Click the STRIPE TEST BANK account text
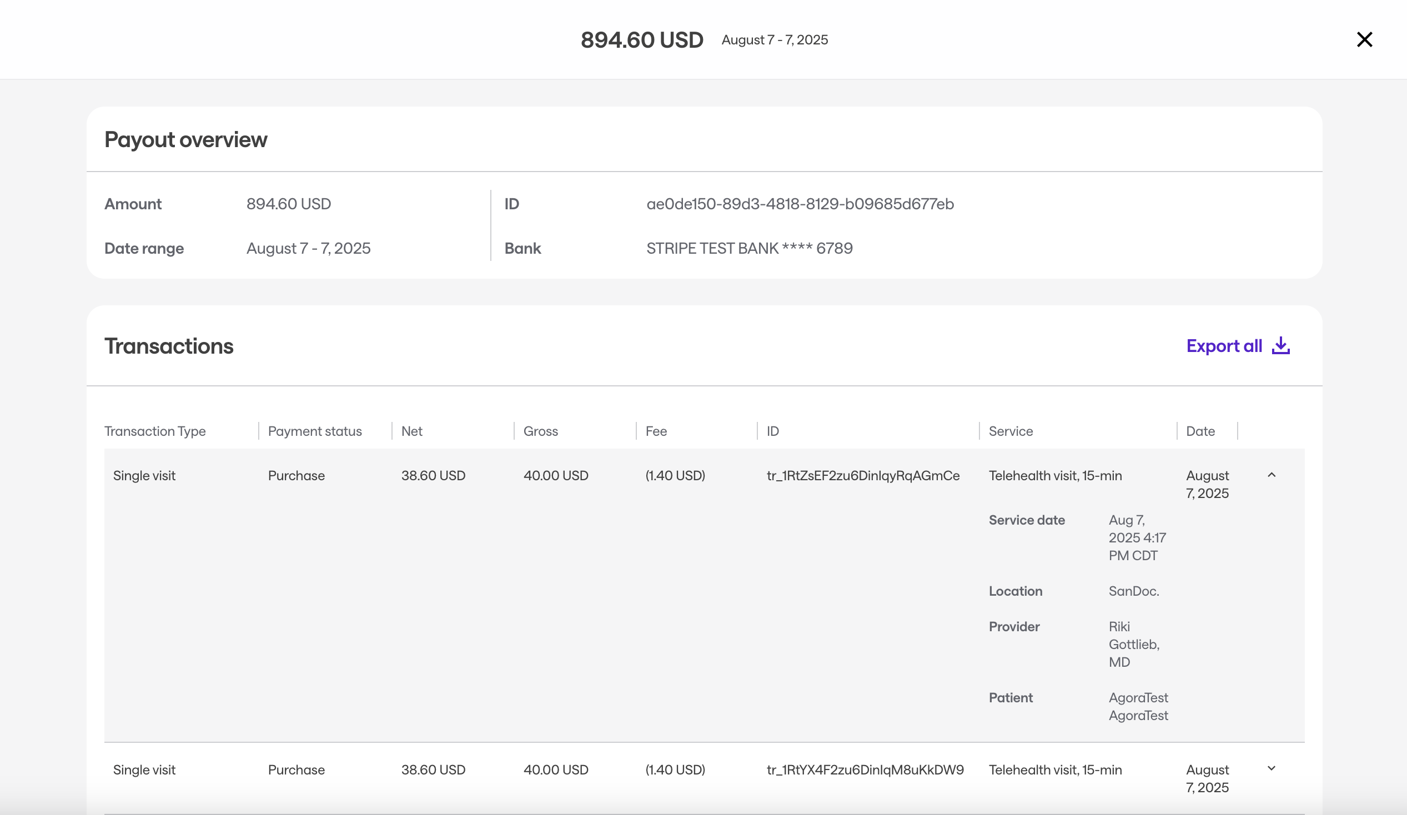 [749, 248]
